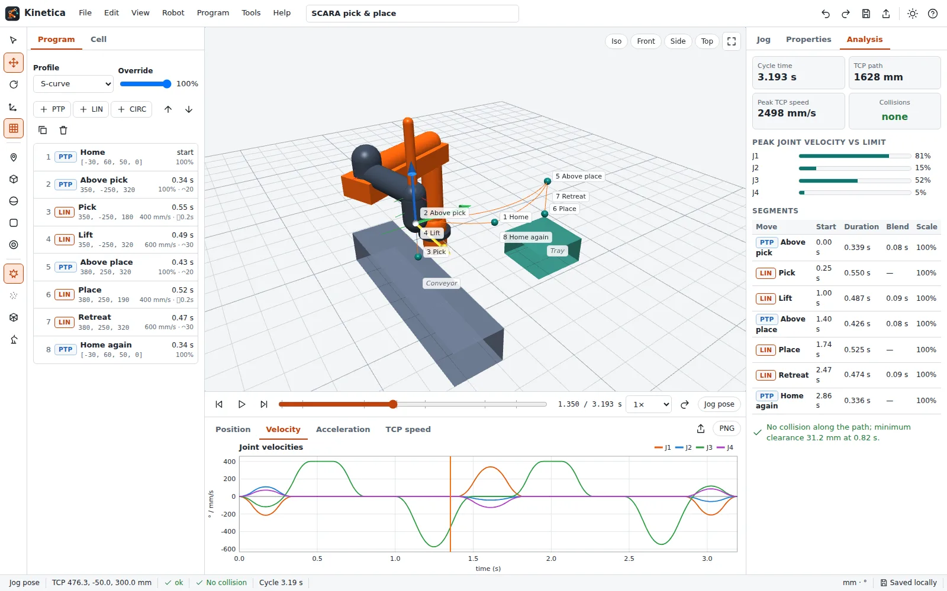Open playback speed 1× dropdown
The width and height of the screenshot is (947, 591).
point(649,404)
